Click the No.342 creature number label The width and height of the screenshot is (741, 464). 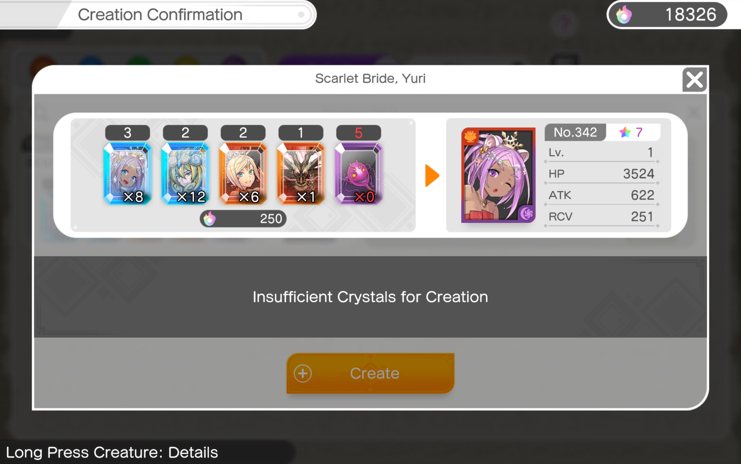[x=575, y=132]
